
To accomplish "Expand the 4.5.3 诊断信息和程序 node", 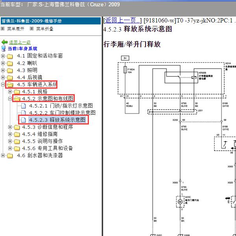I will pos(10,127).
